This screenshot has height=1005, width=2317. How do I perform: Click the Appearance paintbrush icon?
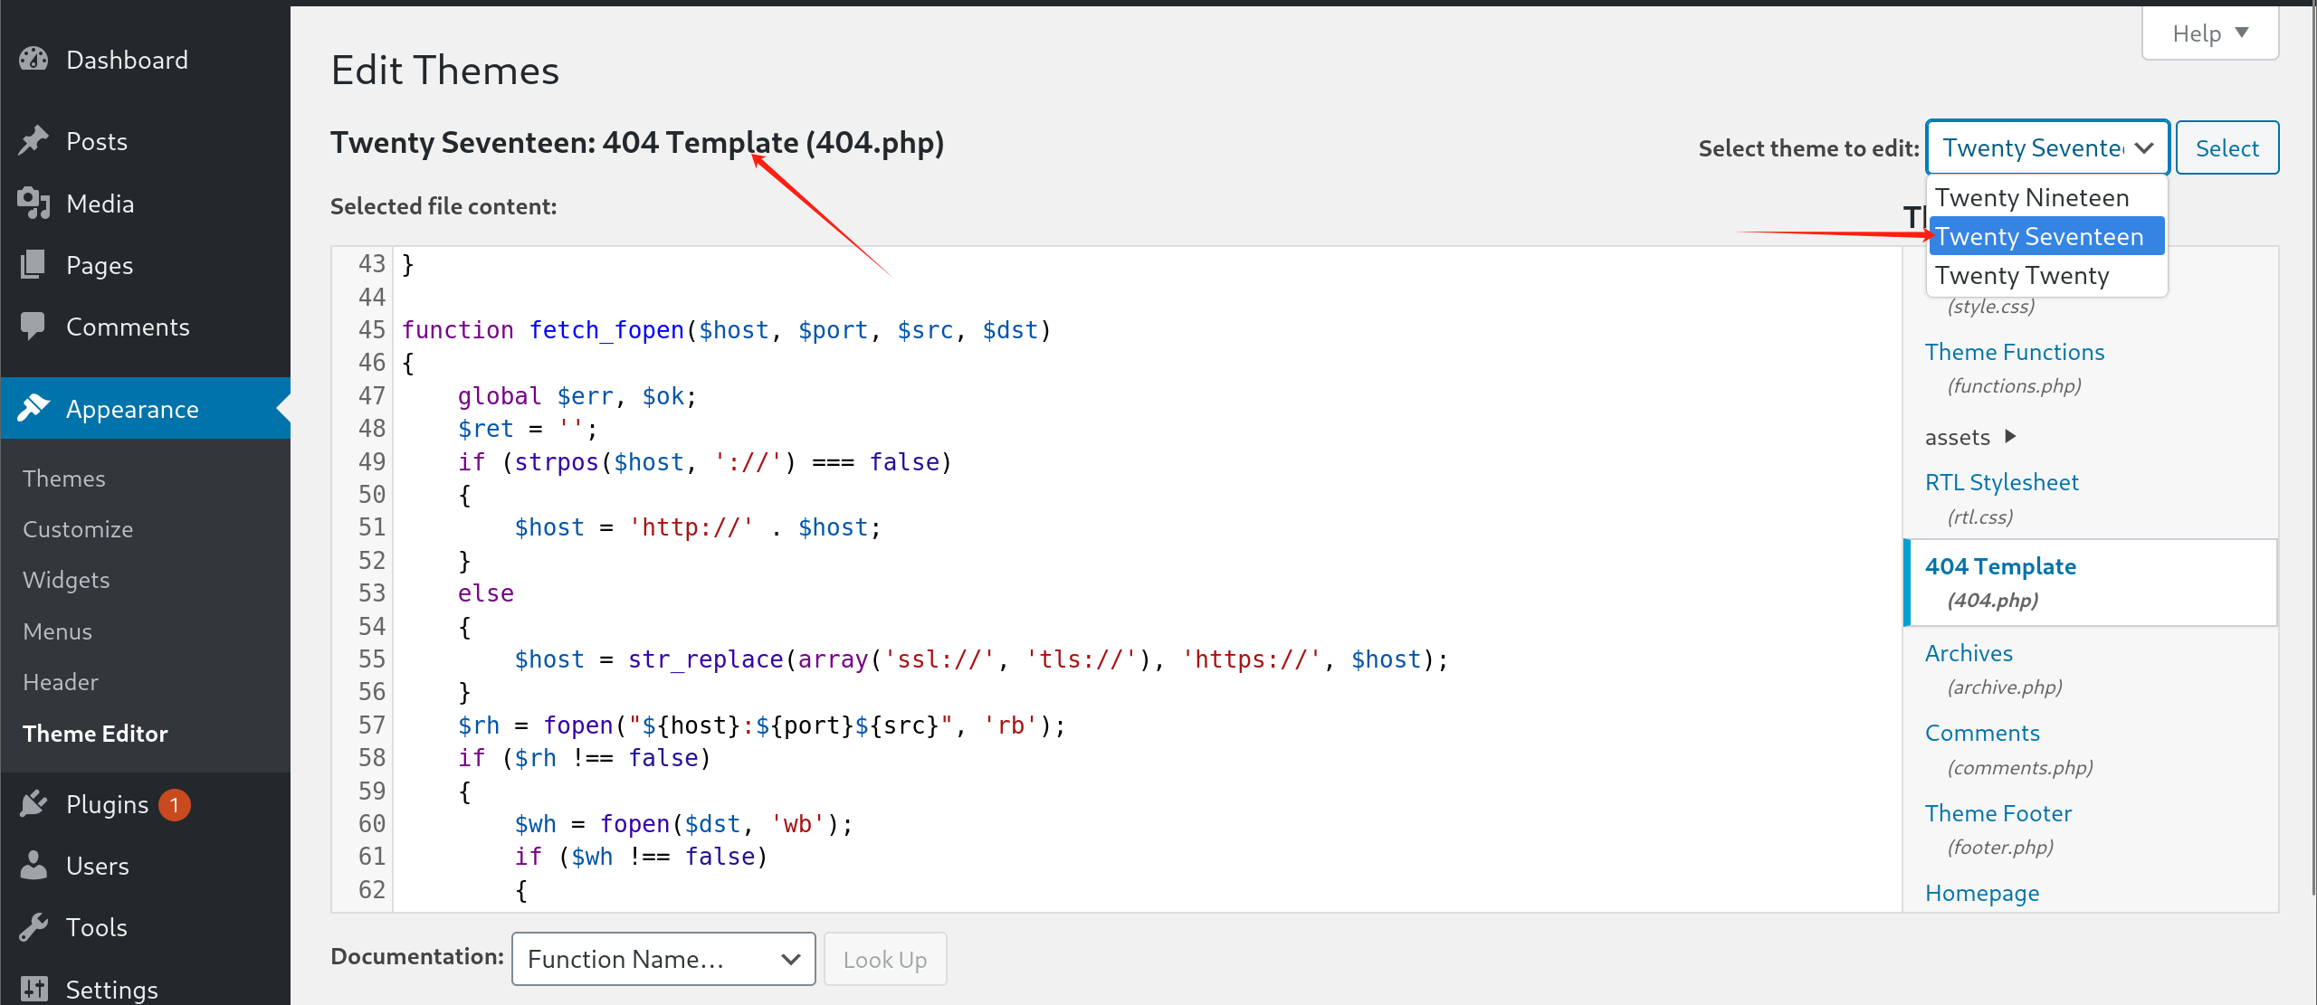[33, 409]
